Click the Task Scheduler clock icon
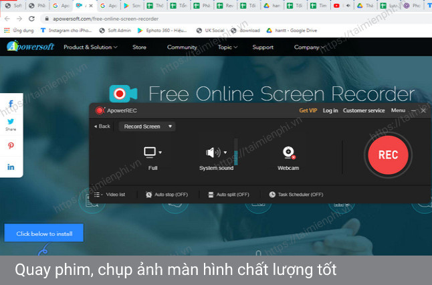This screenshot has height=285, width=432. point(272,195)
